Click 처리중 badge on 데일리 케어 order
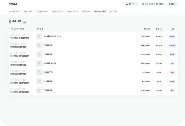The image size is (185, 126). [x=172, y=82]
